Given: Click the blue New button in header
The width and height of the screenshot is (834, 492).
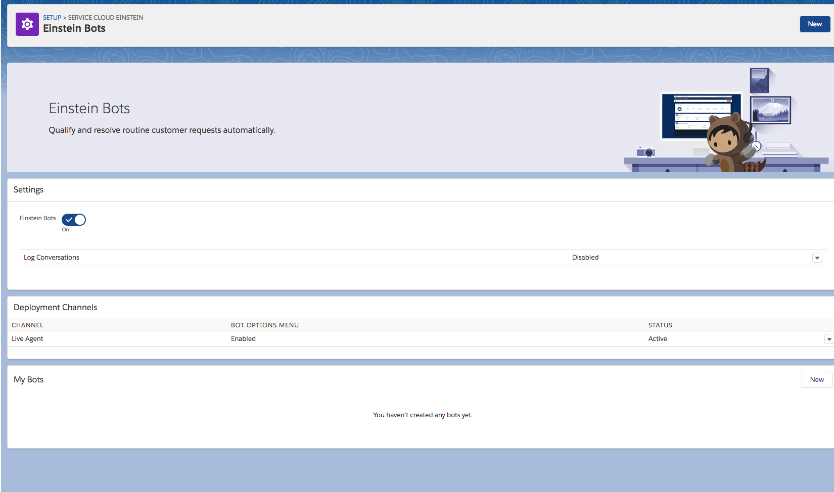Looking at the screenshot, I should [x=815, y=24].
